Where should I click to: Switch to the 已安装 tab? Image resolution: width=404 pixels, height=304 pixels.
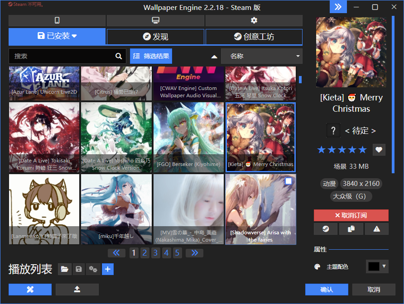[57, 36]
